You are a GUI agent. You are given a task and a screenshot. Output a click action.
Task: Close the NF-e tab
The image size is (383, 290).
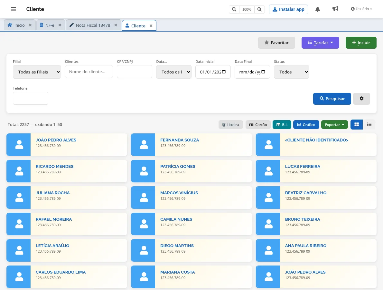tap(60, 25)
